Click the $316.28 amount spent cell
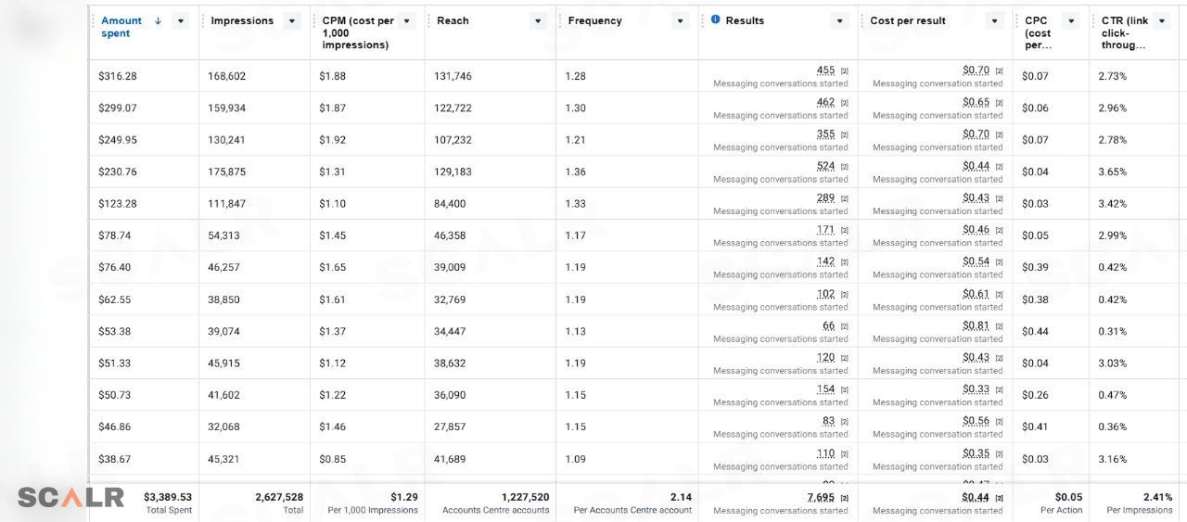The height and width of the screenshot is (522, 1187). point(117,76)
